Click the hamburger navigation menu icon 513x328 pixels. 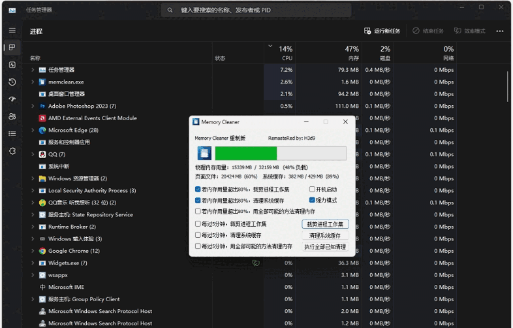[12, 31]
